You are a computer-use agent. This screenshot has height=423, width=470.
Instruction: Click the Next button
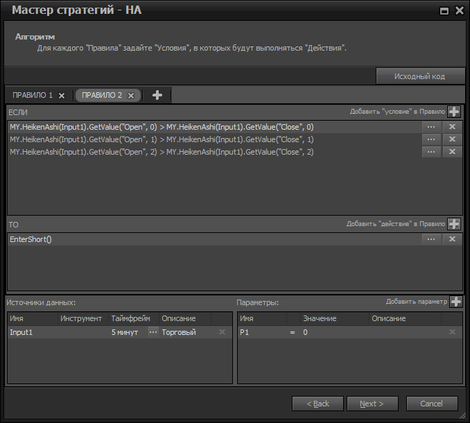[374, 404]
